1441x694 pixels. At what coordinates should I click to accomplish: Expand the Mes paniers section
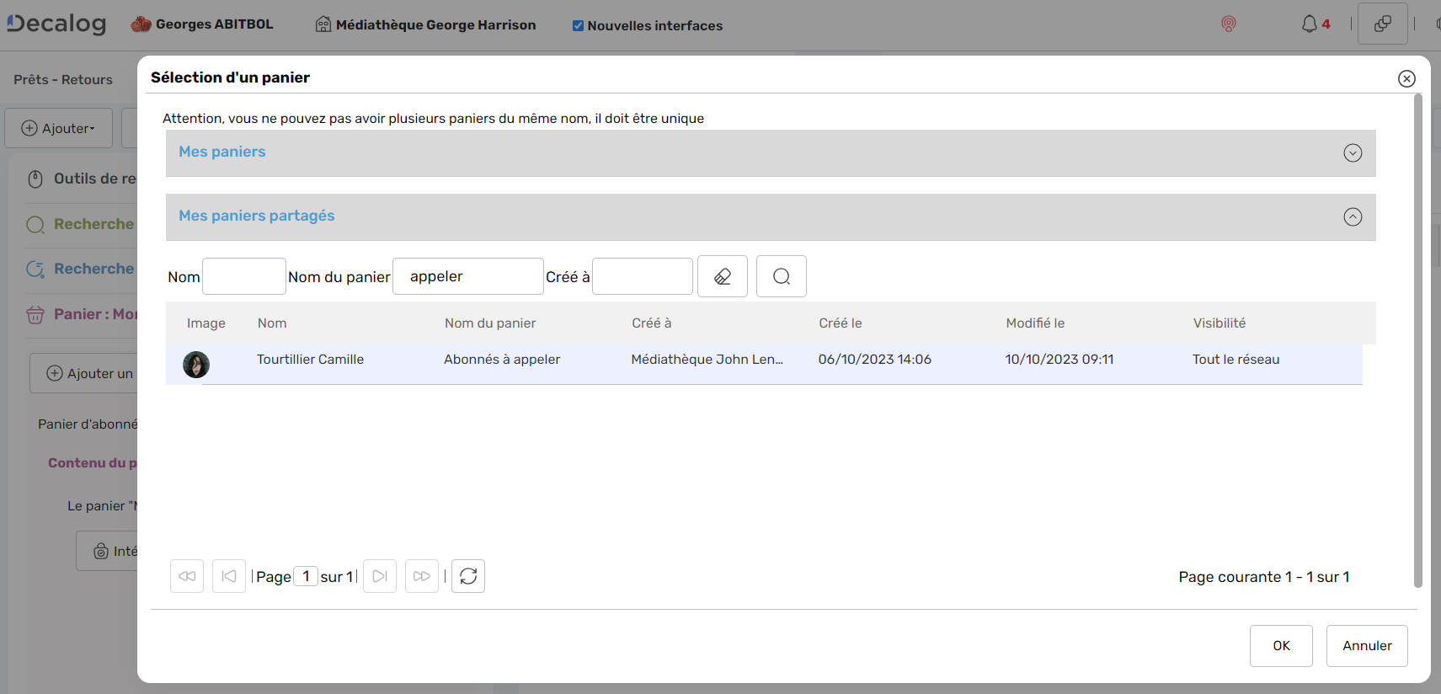1353,152
